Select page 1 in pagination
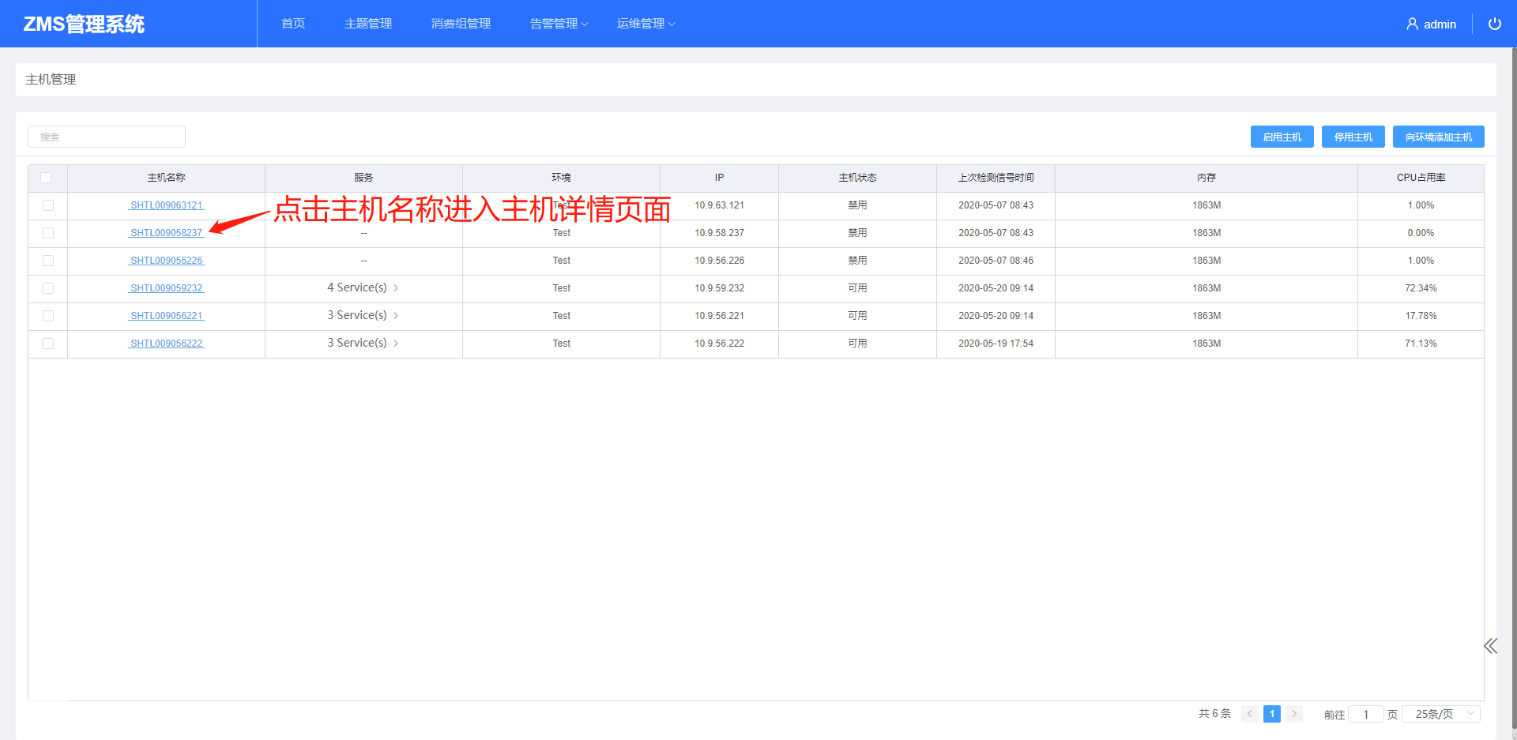The image size is (1517, 740). (x=1272, y=714)
